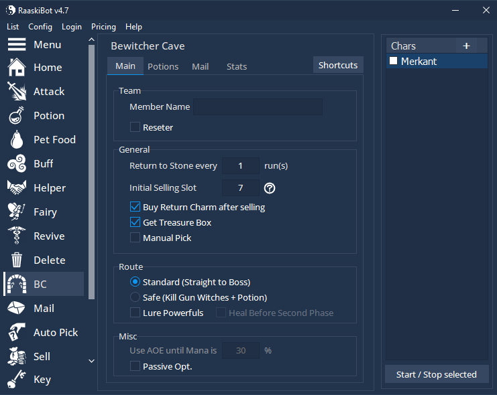Click the Initial Selling Slot help icon
The width and height of the screenshot is (497, 395).
[270, 188]
